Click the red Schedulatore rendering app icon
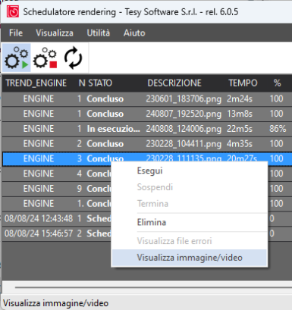The image size is (292, 310). (13, 11)
